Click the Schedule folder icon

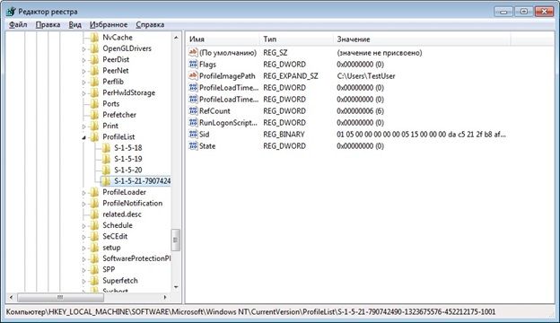pos(94,225)
